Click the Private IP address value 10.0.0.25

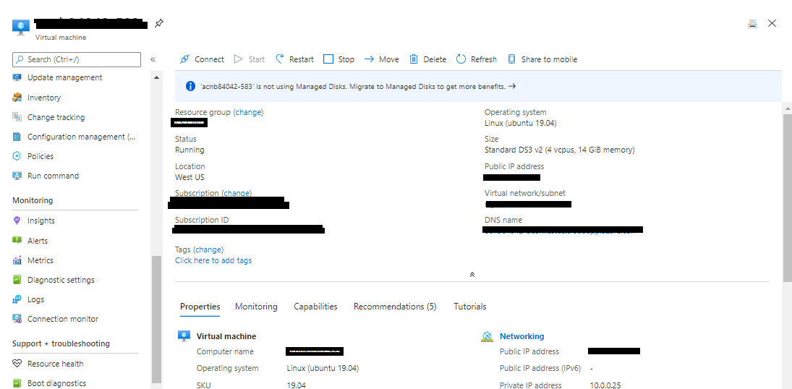tap(605, 385)
